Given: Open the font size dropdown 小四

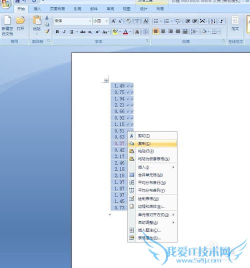Looking at the screenshot, I should [x=106, y=21].
